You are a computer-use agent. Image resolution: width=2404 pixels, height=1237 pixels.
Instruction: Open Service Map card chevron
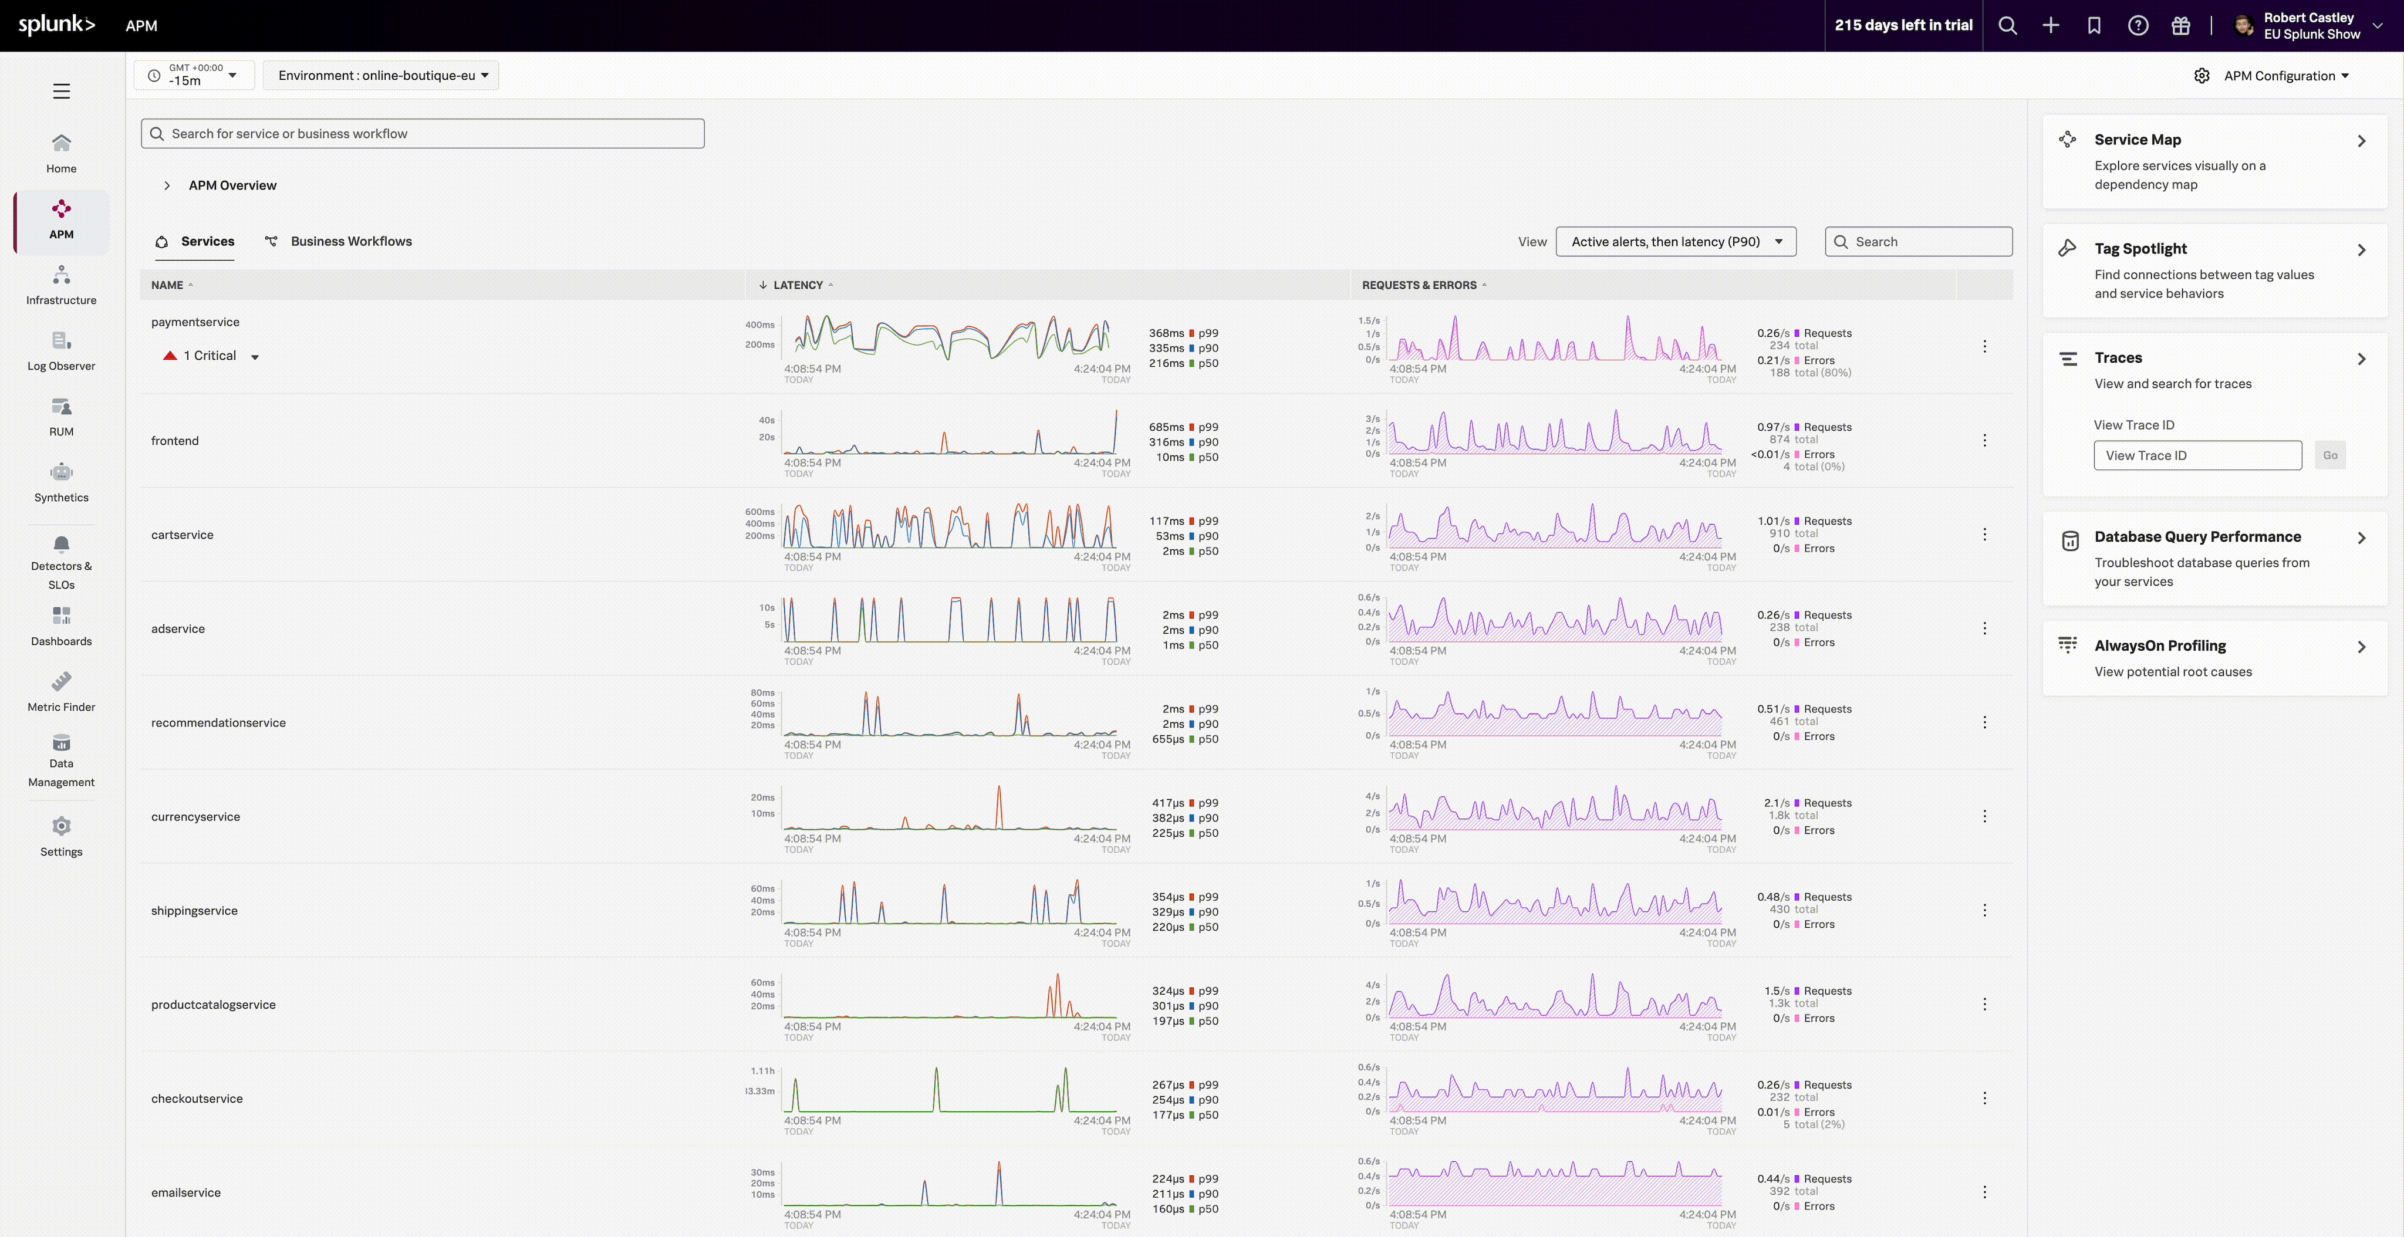pos(2361,141)
